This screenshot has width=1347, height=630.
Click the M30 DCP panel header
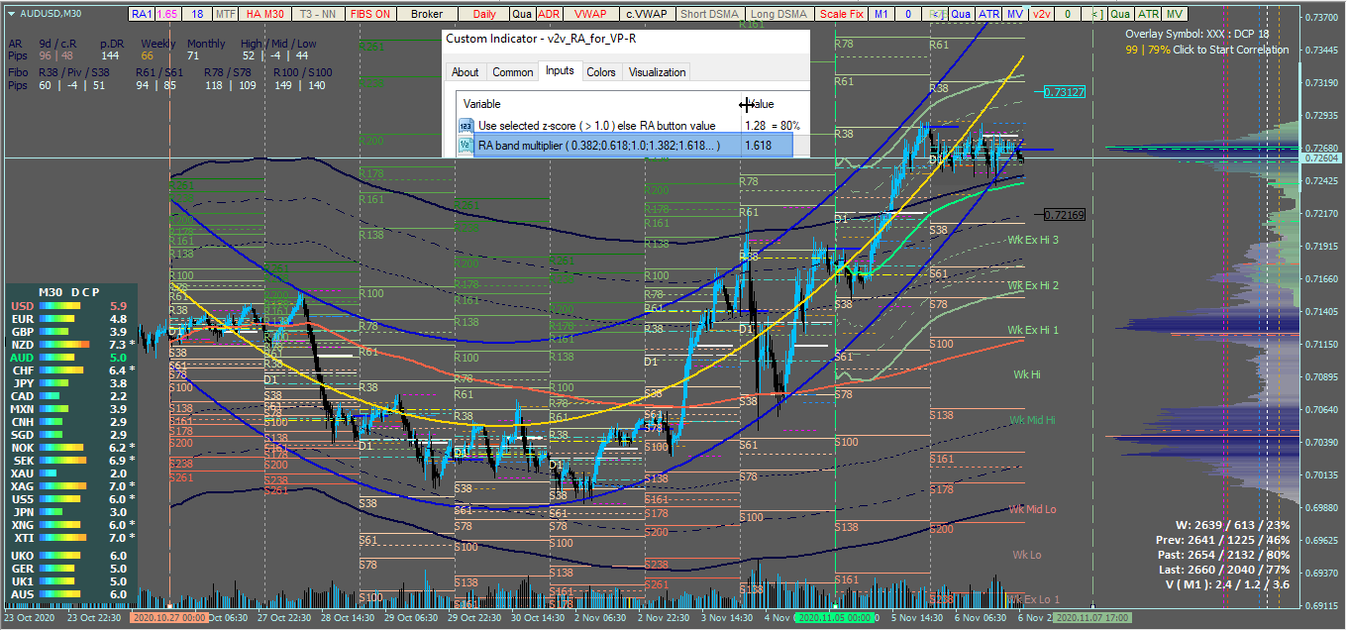pos(69,292)
